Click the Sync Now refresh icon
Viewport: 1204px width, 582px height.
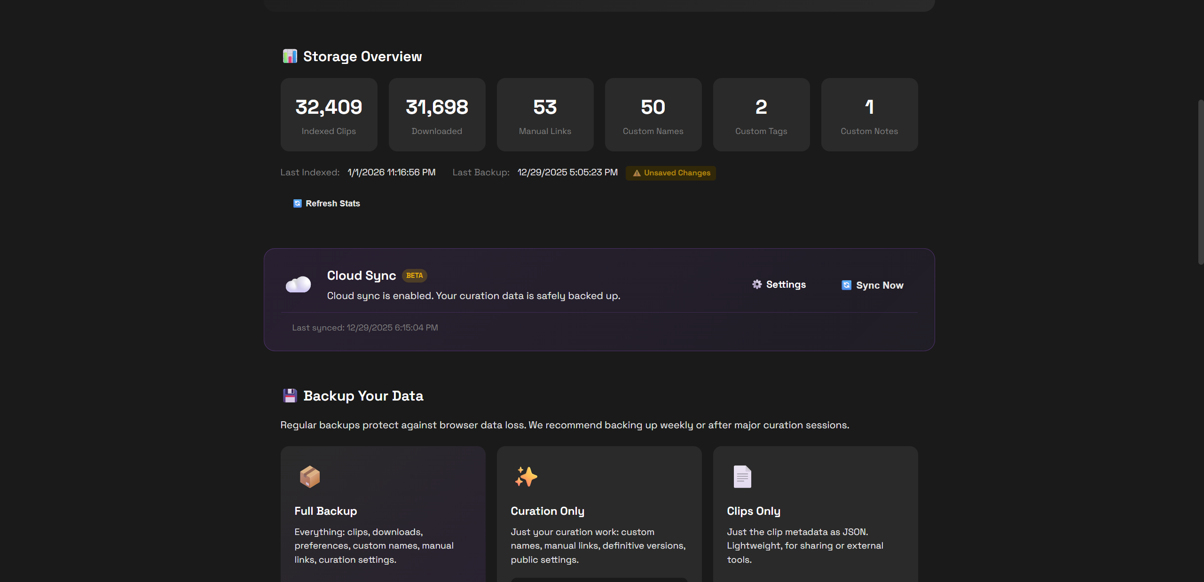846,285
